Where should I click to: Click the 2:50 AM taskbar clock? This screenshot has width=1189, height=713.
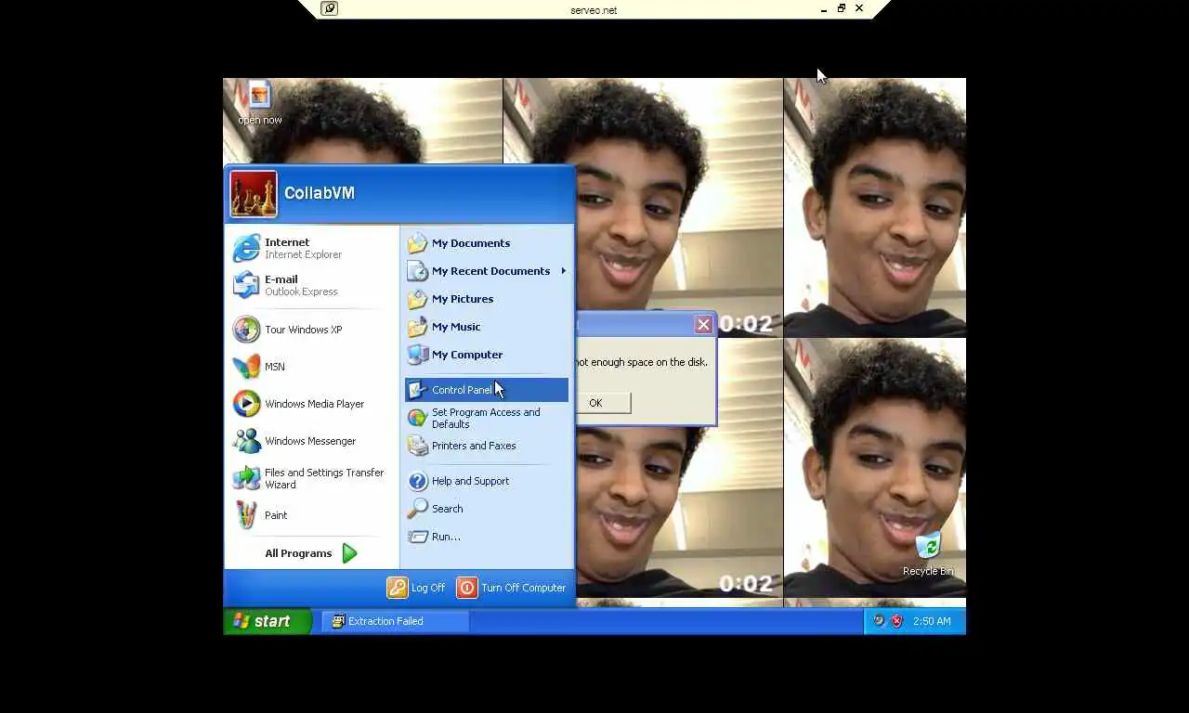(x=932, y=621)
